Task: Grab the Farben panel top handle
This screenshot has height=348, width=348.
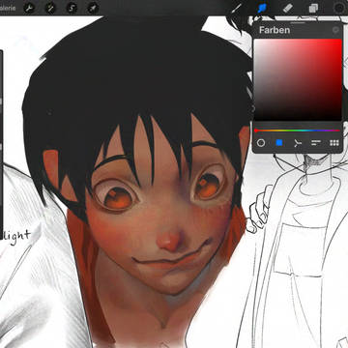Action: [x=297, y=23]
